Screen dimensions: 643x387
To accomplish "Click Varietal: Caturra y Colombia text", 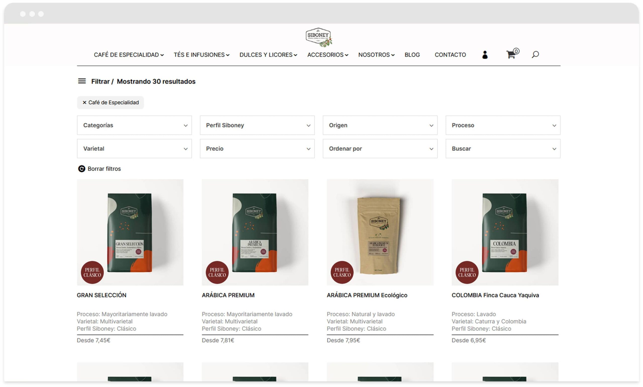I will [x=489, y=321].
